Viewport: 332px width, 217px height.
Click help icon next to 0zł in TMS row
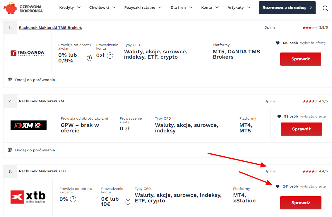click(x=110, y=56)
